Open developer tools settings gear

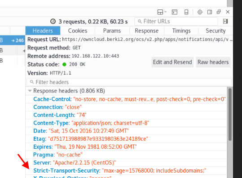click(x=200, y=12)
